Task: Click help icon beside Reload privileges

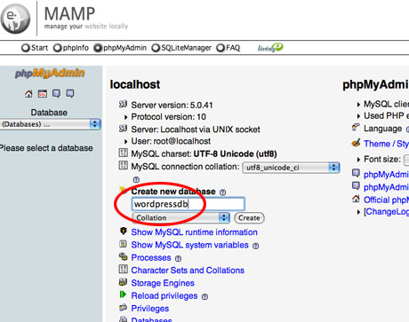Action: tap(204, 296)
